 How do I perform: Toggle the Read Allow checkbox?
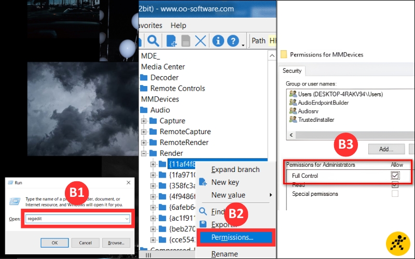395,185
